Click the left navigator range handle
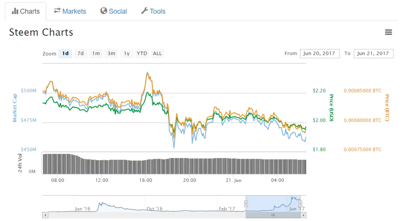403x221 pixels. click(x=246, y=204)
